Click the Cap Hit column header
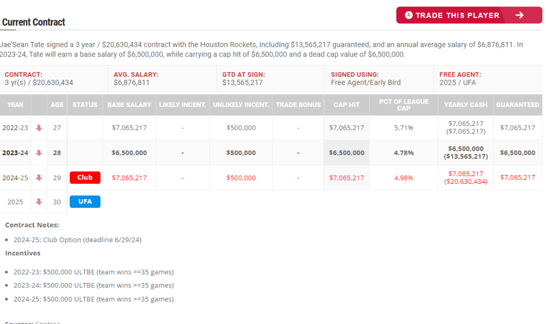 347,105
